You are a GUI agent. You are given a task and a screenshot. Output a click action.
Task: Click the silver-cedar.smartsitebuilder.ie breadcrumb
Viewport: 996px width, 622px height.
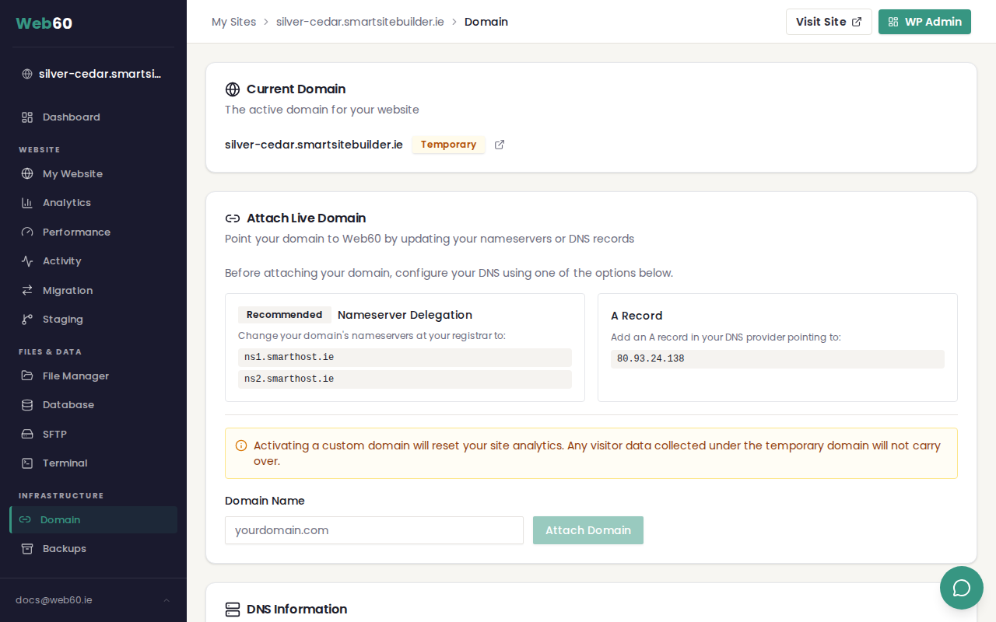pos(359,22)
